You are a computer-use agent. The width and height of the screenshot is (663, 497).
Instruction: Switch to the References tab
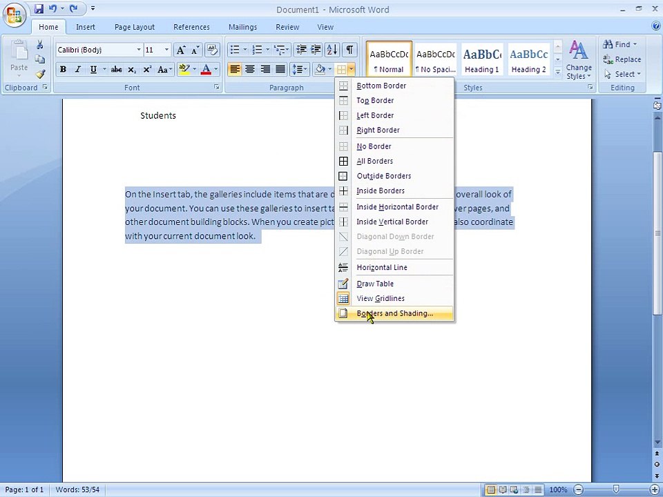[191, 27]
